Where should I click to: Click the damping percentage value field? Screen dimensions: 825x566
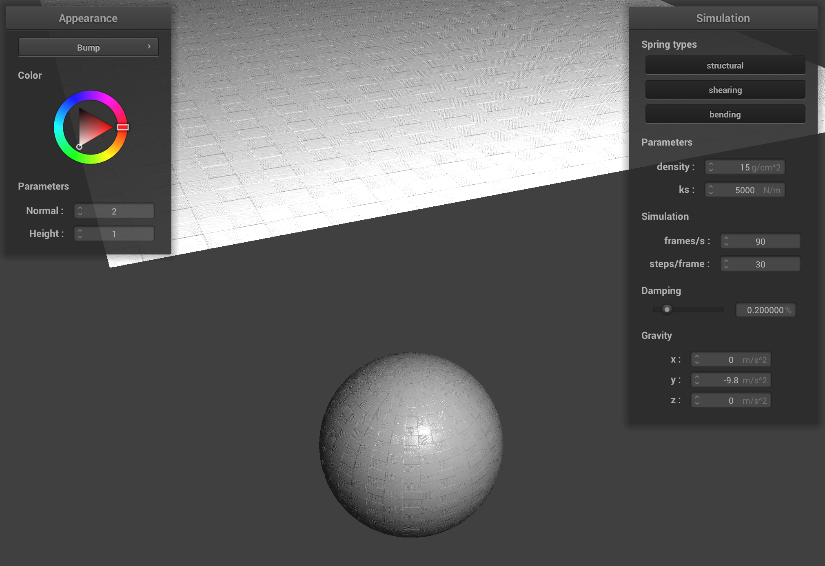[x=765, y=310]
